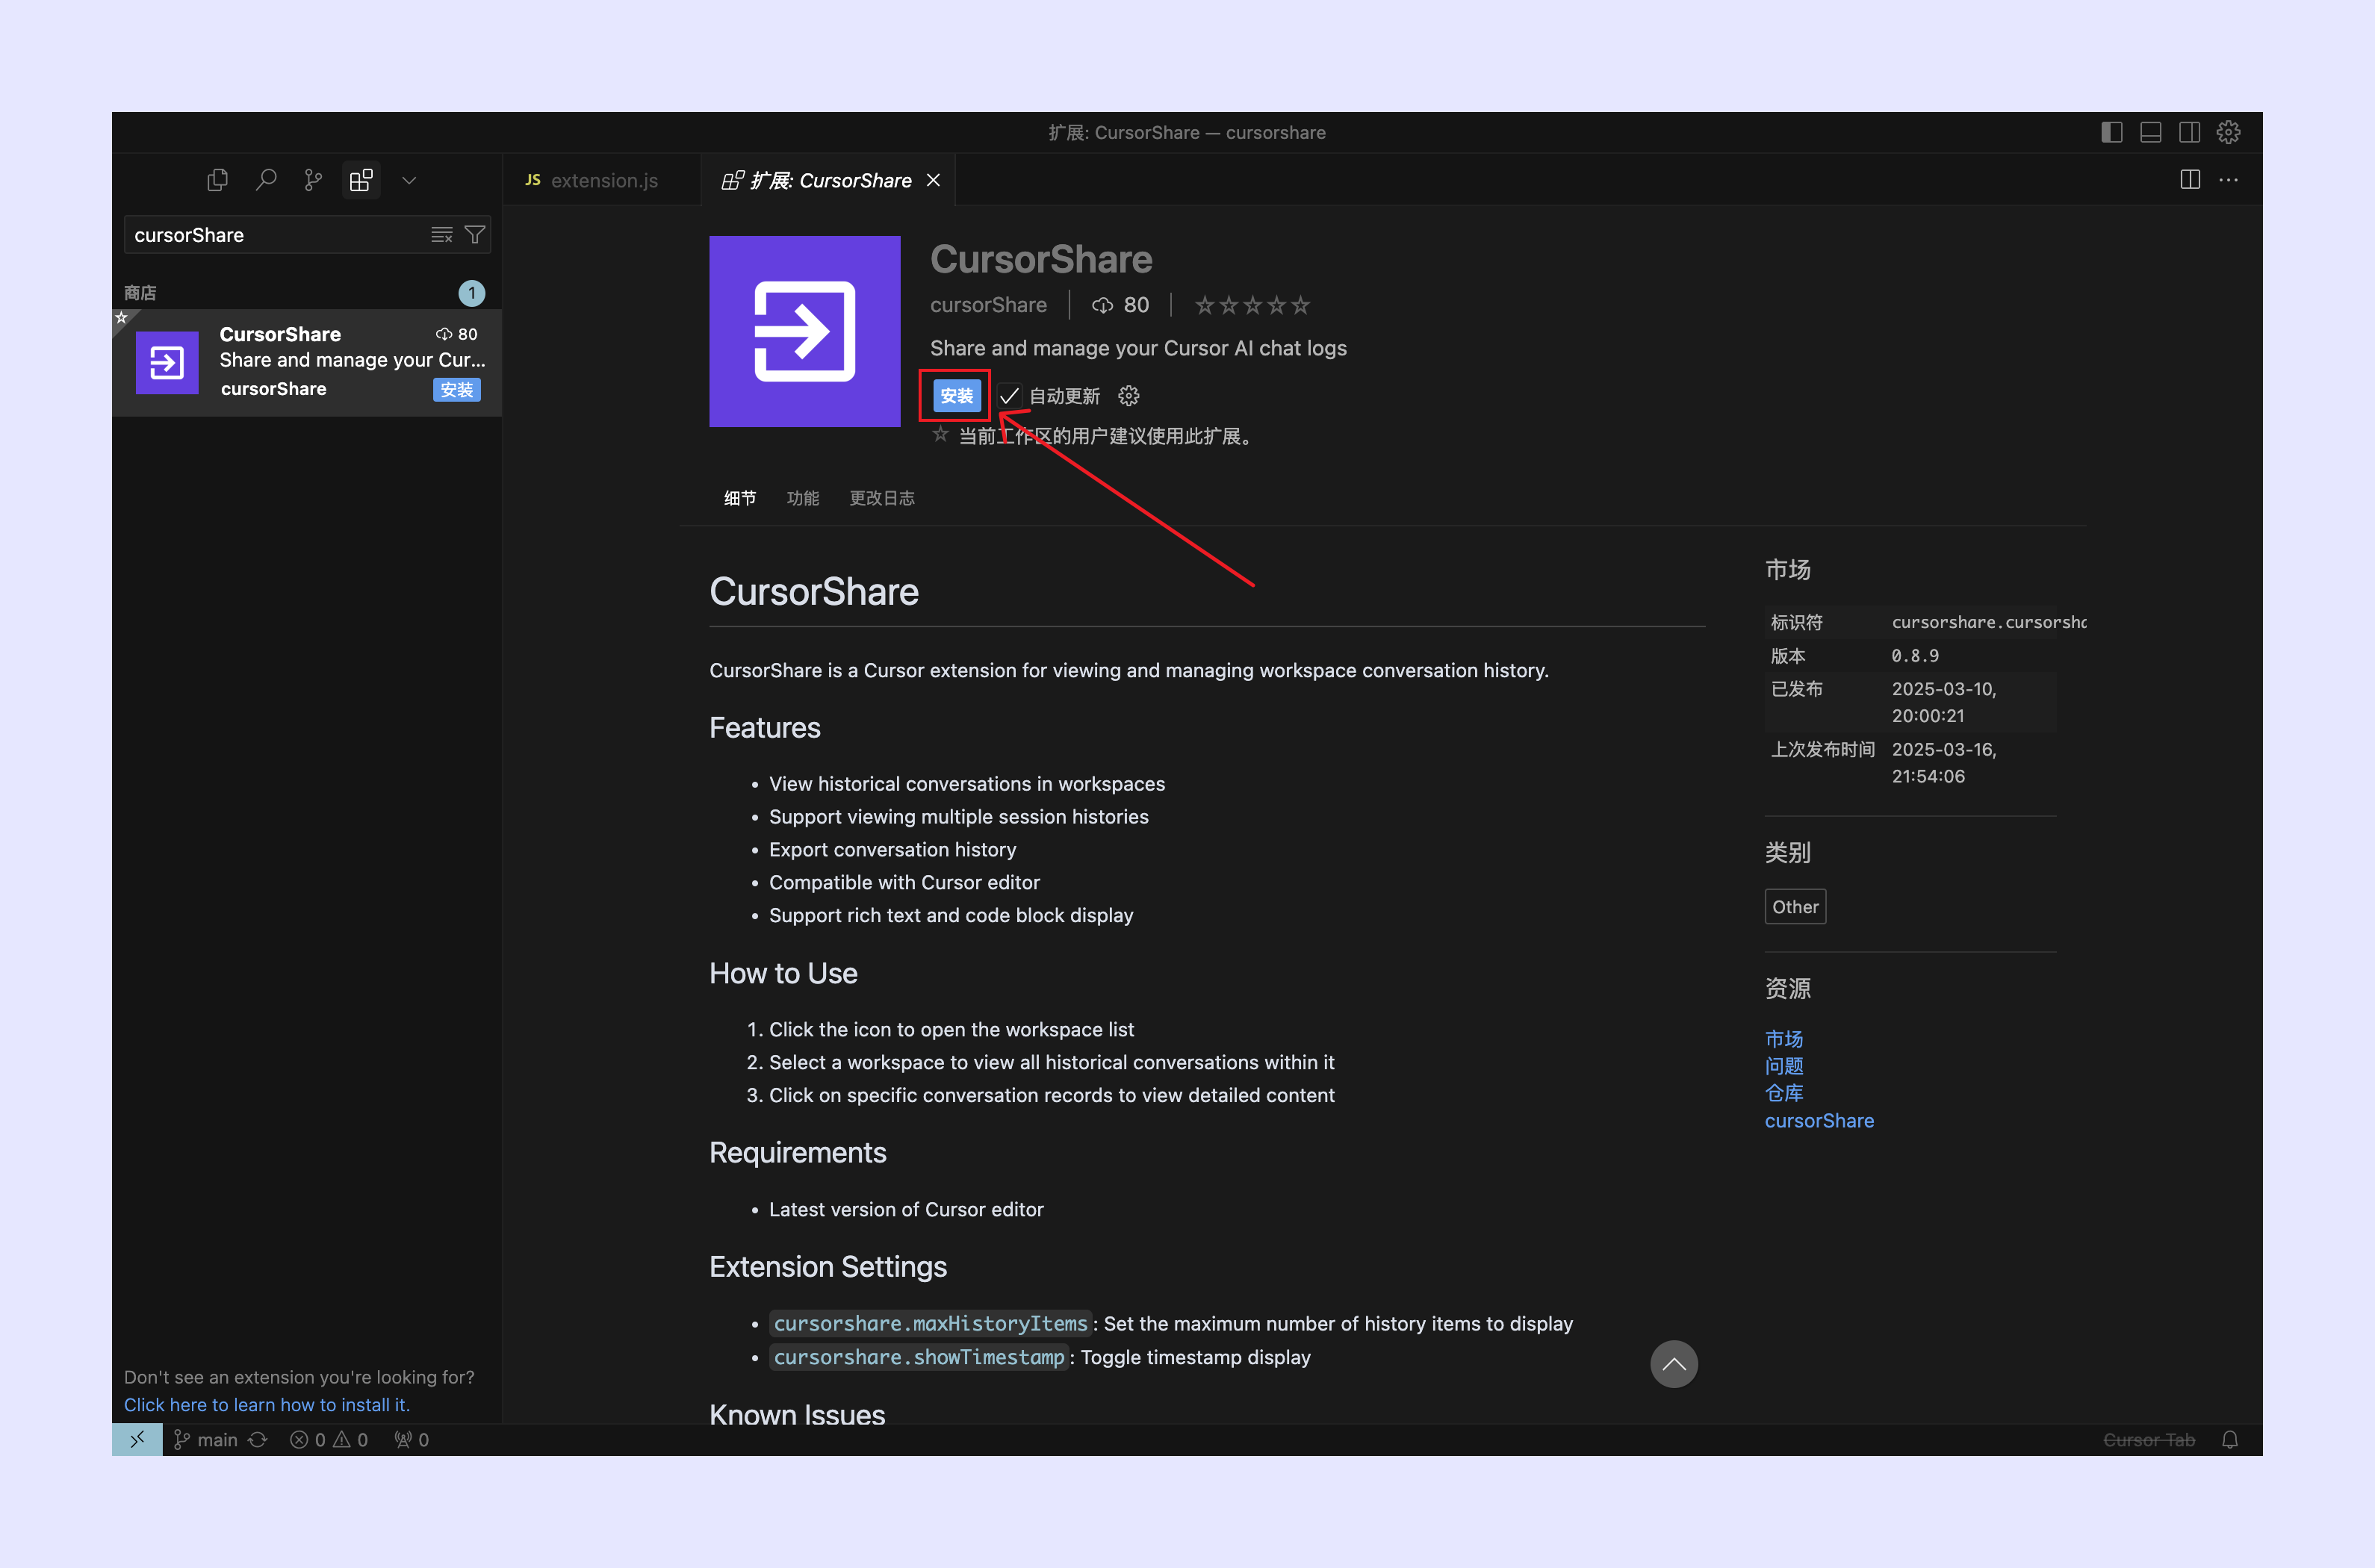This screenshot has width=2375, height=1568.
Task: Click the cursorshare.maxHistoryItems setting code
Action: [930, 1324]
